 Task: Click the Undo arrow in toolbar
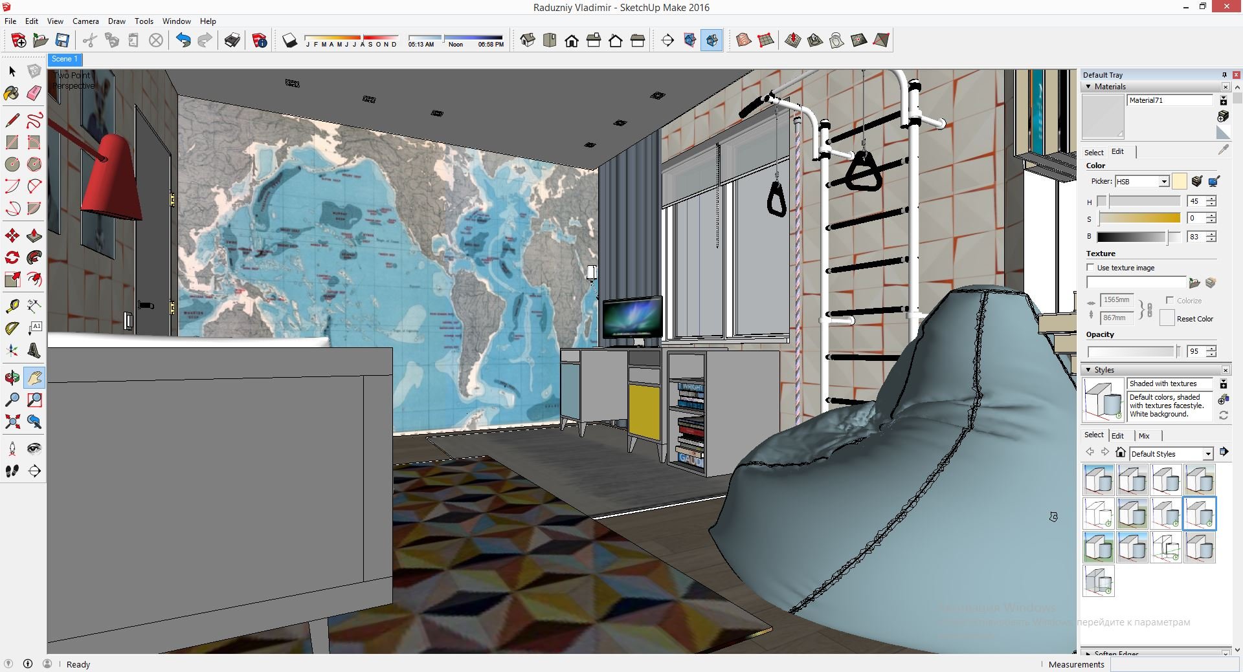pos(183,41)
